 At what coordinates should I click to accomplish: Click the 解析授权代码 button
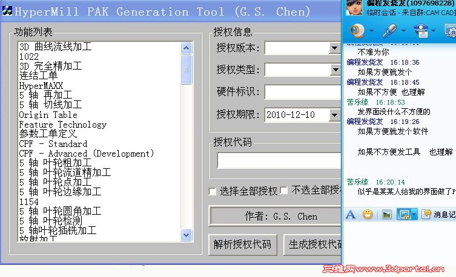point(243,245)
